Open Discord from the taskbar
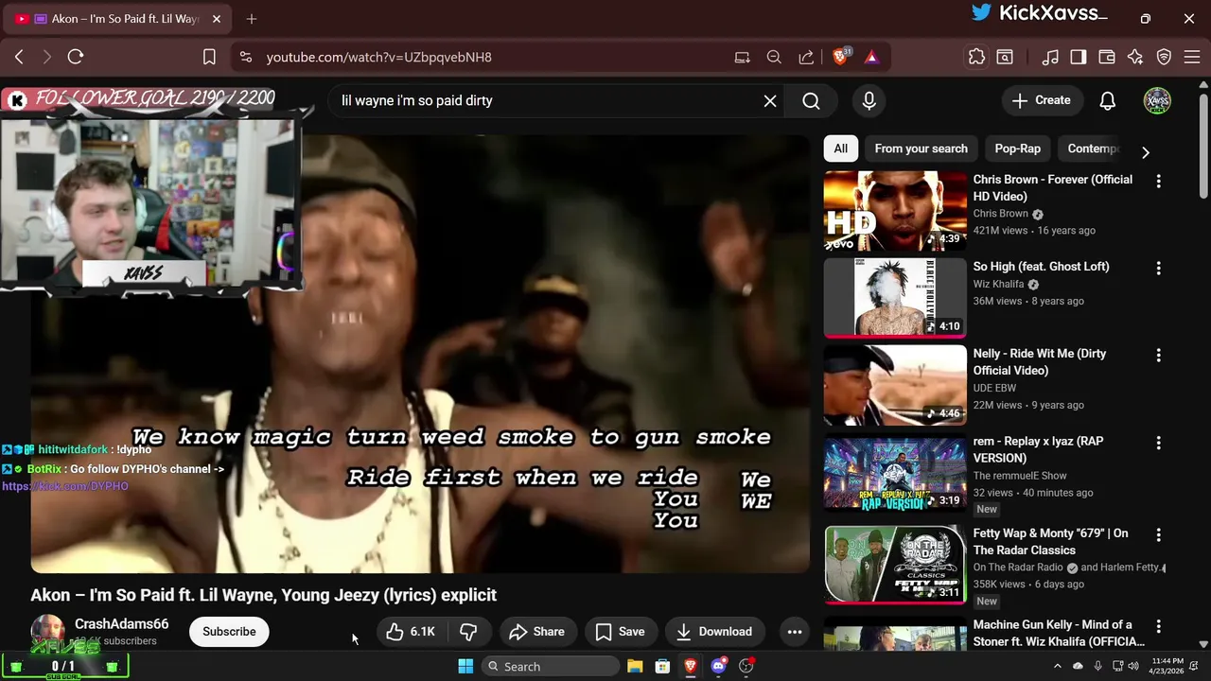Viewport: 1211px width, 681px height. click(718, 666)
